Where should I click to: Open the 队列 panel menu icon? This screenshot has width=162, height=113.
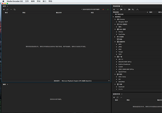click(7, 6)
